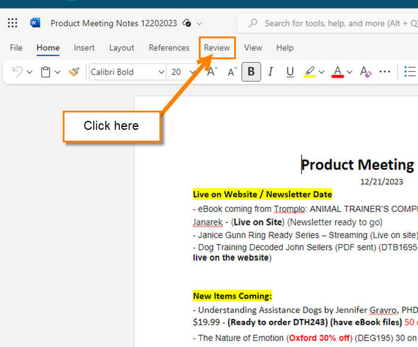Click the Live on Website / Newsletter Date heading
Image resolution: width=418 pixels, height=347 pixels.
263,194
